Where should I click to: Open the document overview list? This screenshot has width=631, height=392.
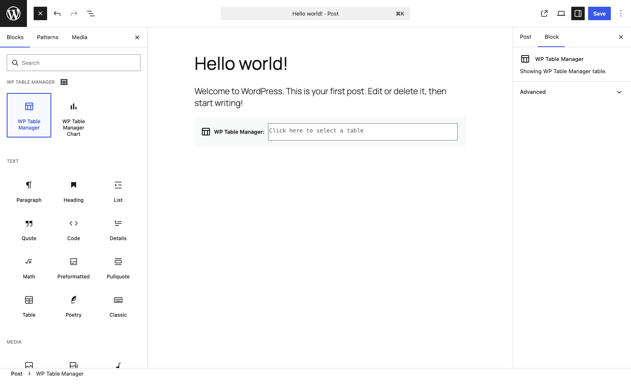coord(91,13)
